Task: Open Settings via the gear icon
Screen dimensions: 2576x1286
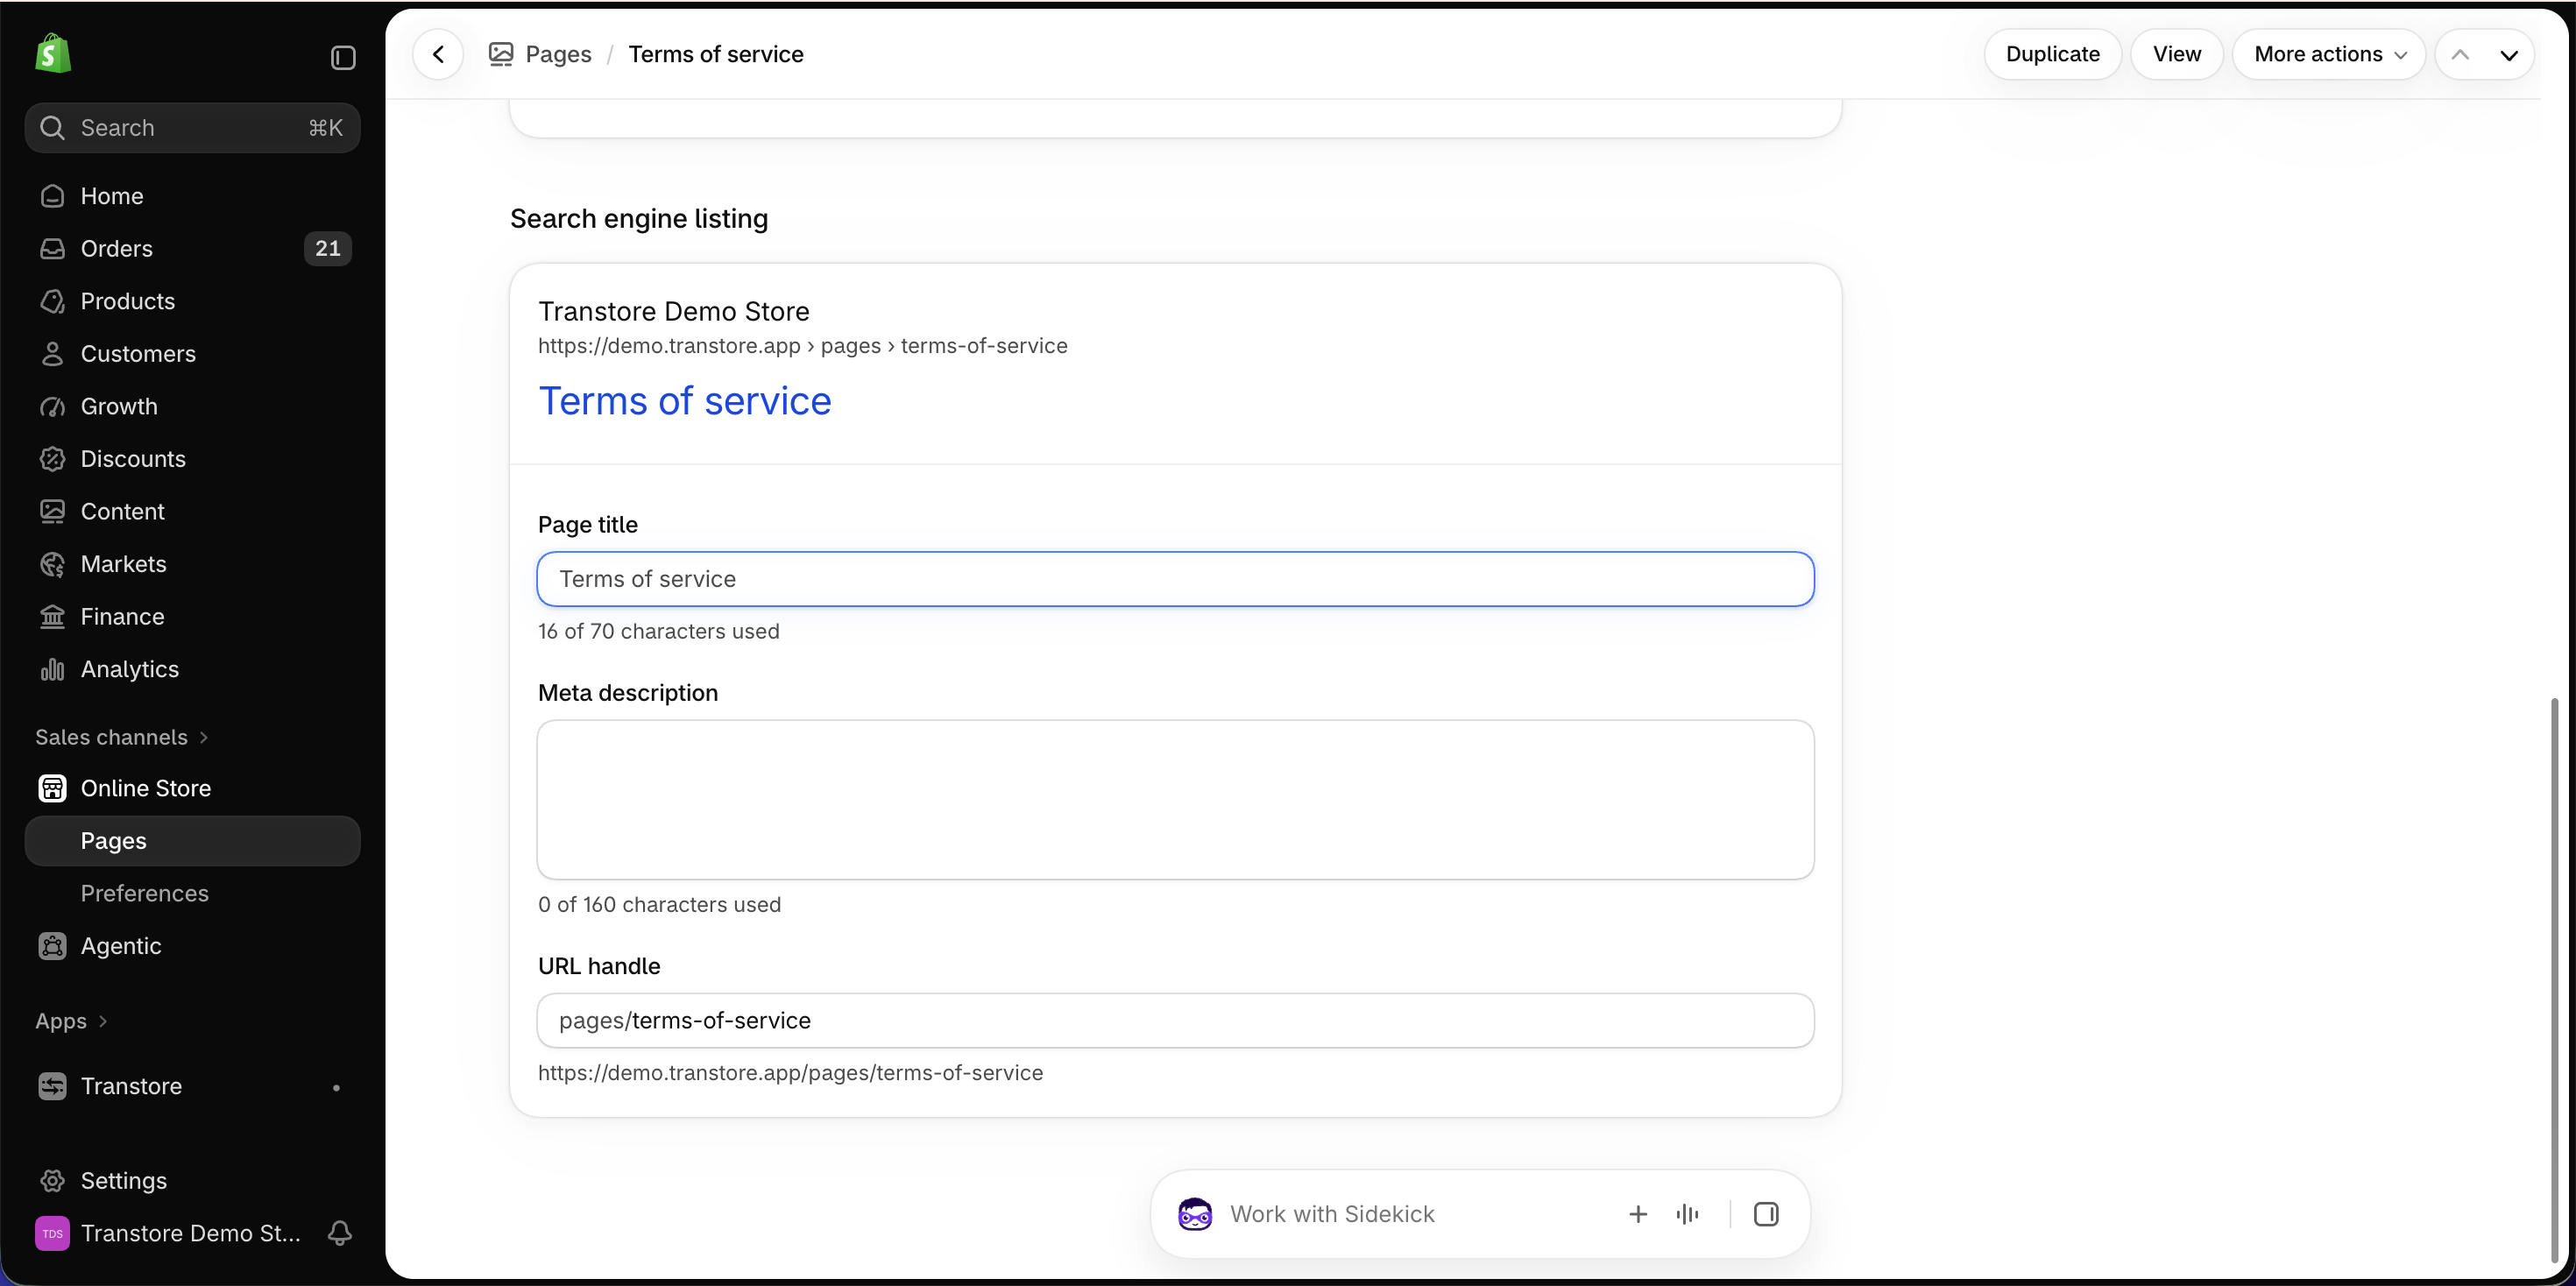Action: coord(52,1181)
